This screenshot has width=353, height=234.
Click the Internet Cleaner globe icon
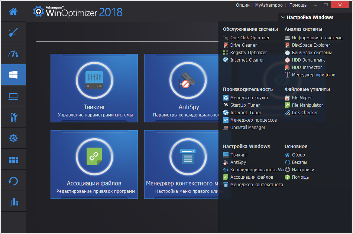pyautogui.click(x=226, y=60)
